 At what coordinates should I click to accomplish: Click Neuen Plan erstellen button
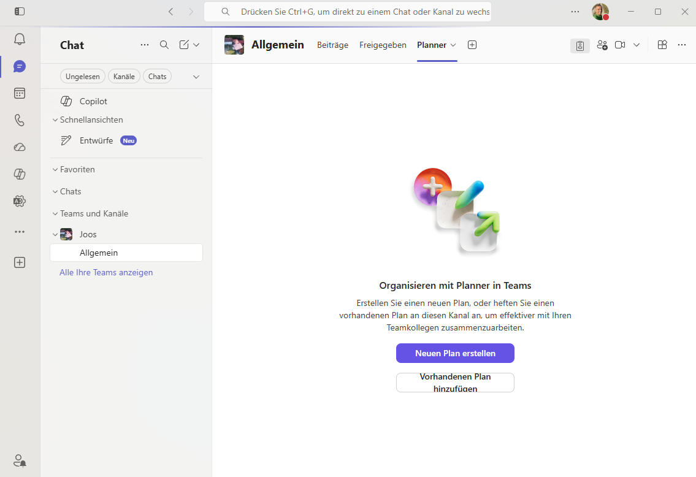pos(455,353)
